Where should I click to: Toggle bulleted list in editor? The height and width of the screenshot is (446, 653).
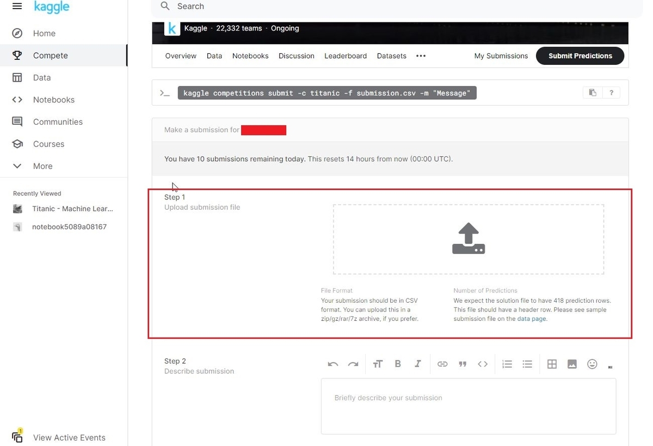point(527,364)
